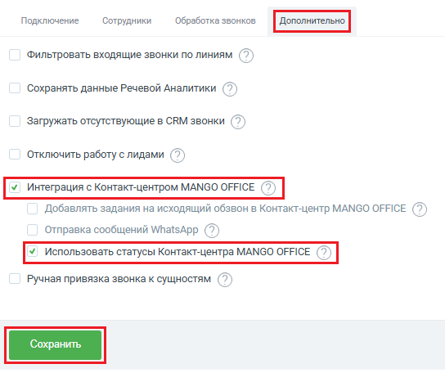Open help icon for Ручная привязка звонка к сущностям
This screenshot has width=445, height=373.
[225, 280]
